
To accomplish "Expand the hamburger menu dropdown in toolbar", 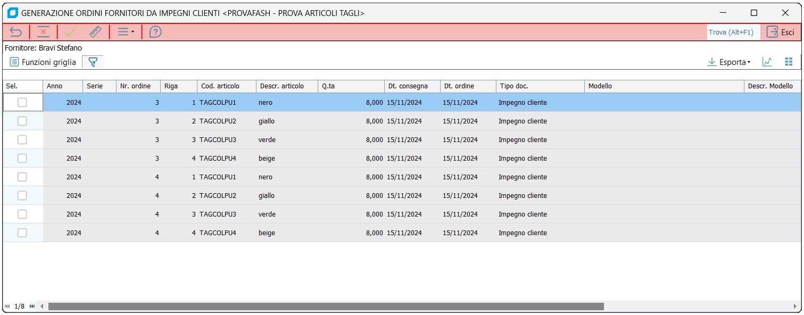I will [126, 32].
